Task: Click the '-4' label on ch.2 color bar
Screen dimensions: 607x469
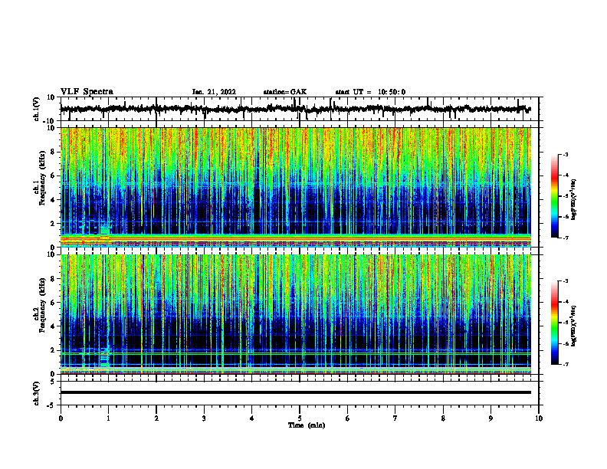Action: (x=565, y=302)
